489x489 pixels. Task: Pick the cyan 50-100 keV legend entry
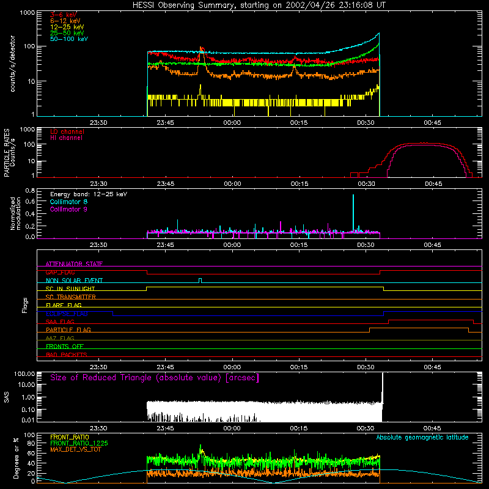tap(69, 39)
